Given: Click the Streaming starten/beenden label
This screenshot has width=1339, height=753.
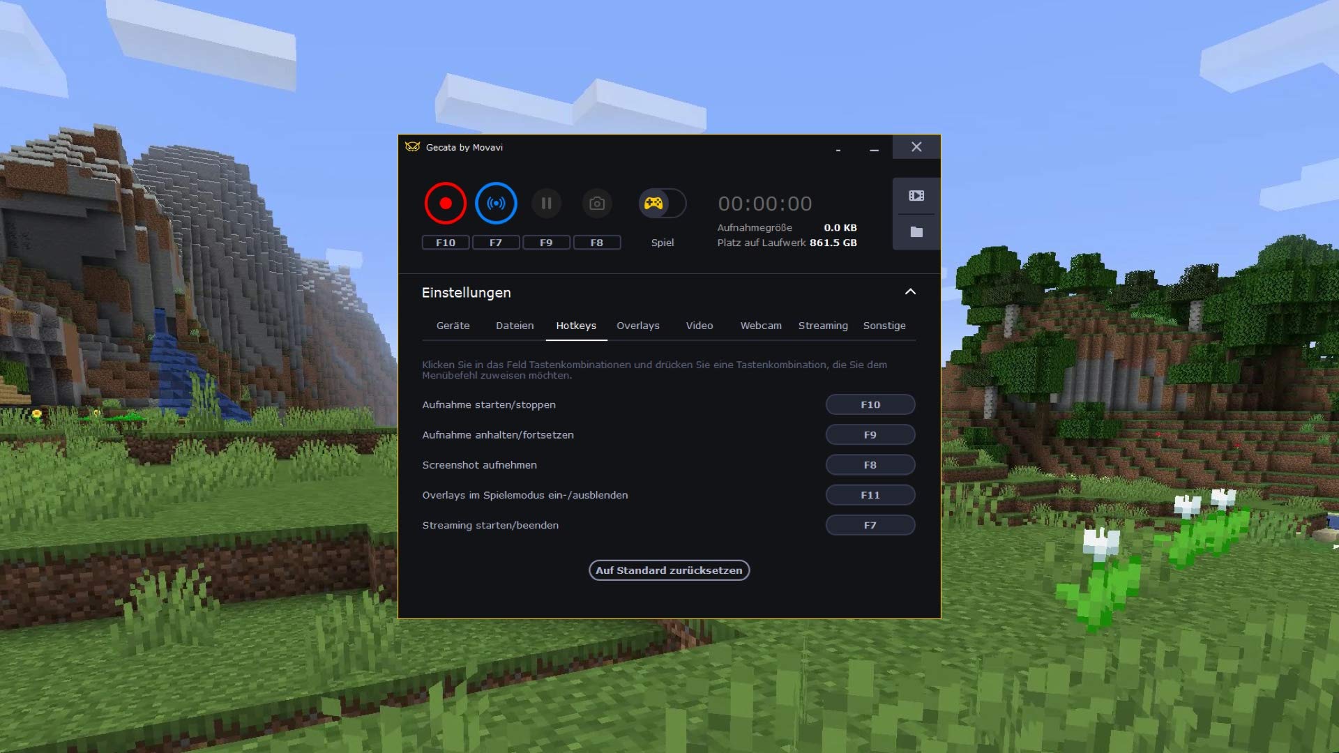Looking at the screenshot, I should click(490, 526).
